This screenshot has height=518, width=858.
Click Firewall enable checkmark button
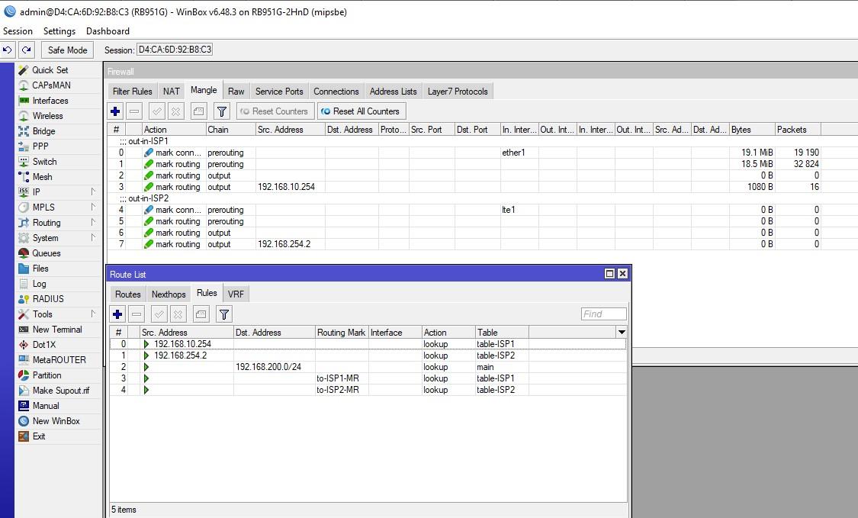pyautogui.click(x=157, y=111)
